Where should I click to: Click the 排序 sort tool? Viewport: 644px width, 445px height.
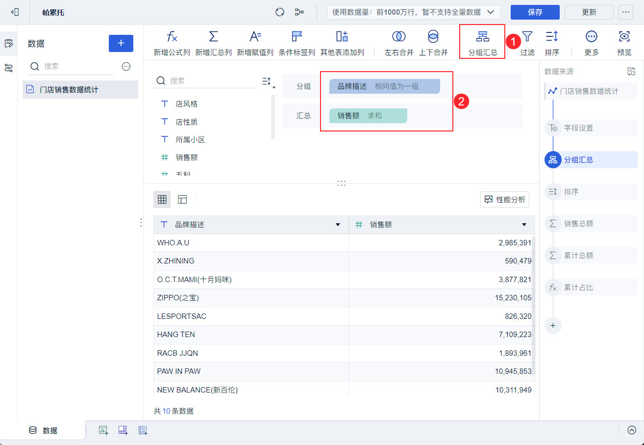coord(552,44)
